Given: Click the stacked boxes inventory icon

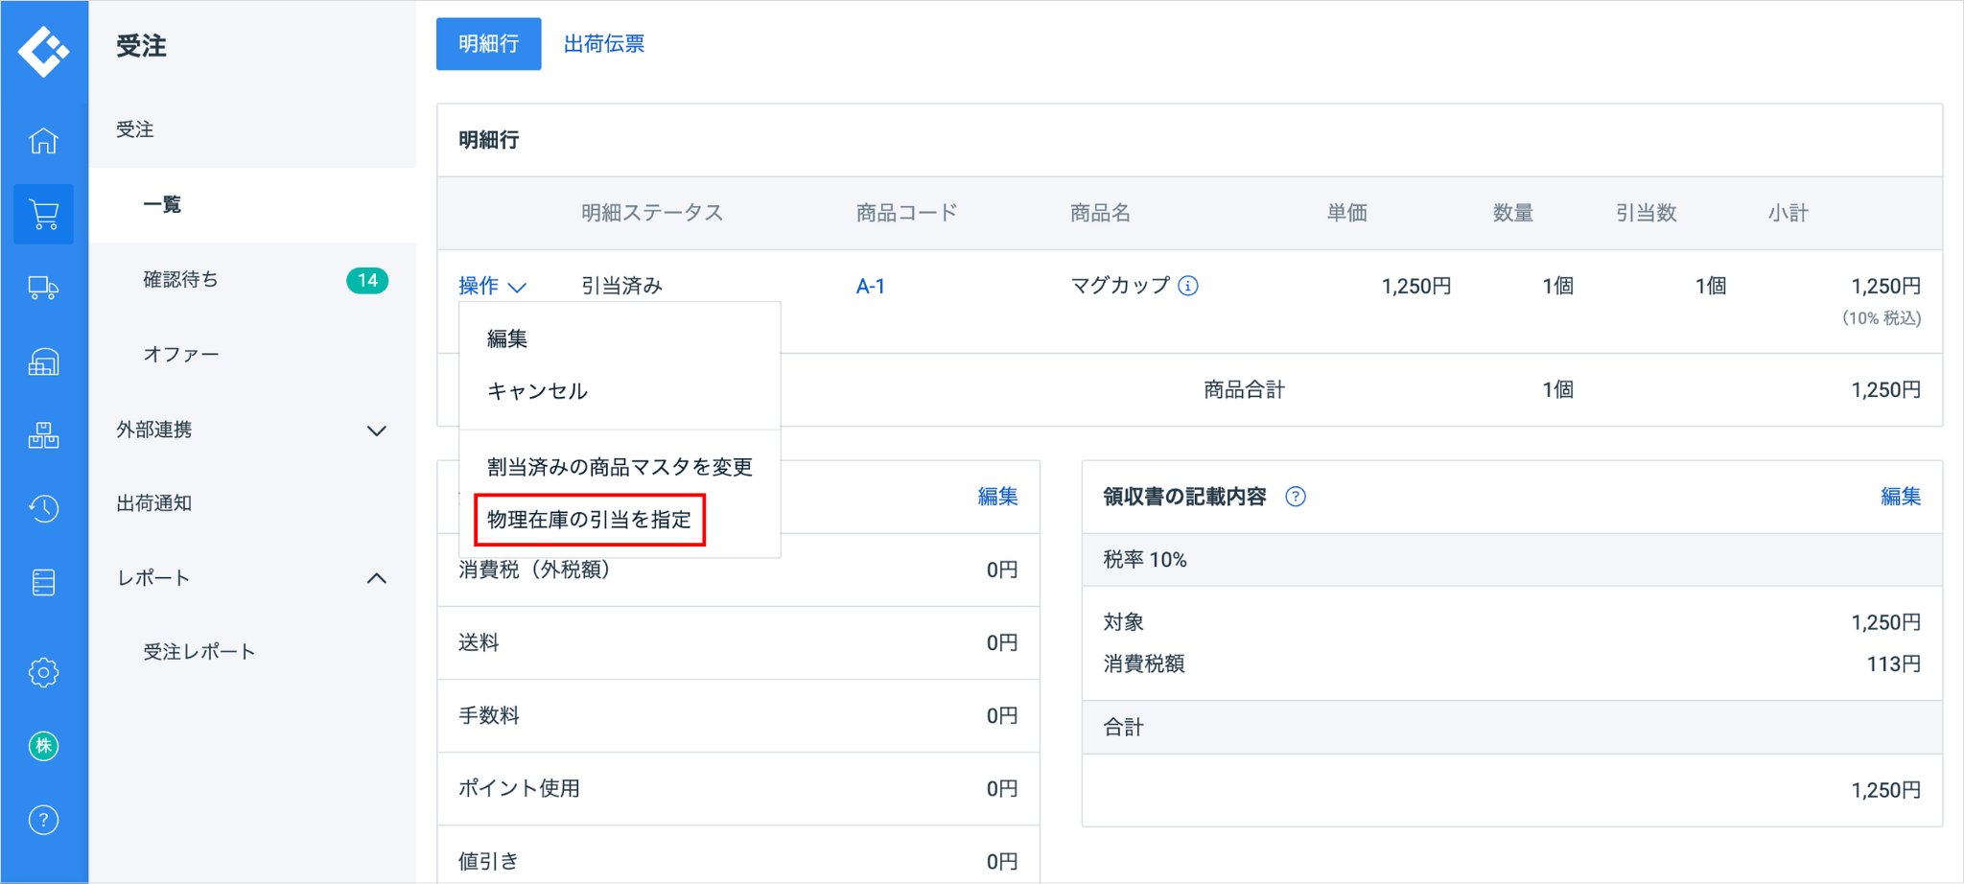Looking at the screenshot, I should tap(44, 435).
